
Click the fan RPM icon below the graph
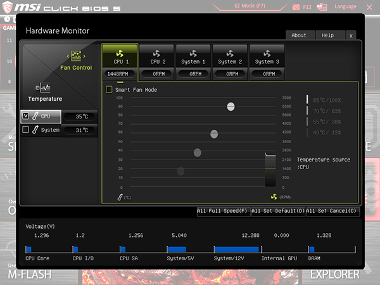(274, 197)
